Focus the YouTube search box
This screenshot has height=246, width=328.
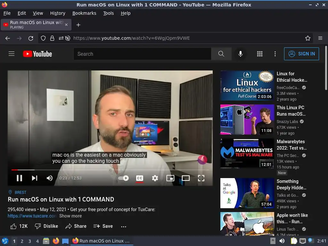[x=142, y=54]
